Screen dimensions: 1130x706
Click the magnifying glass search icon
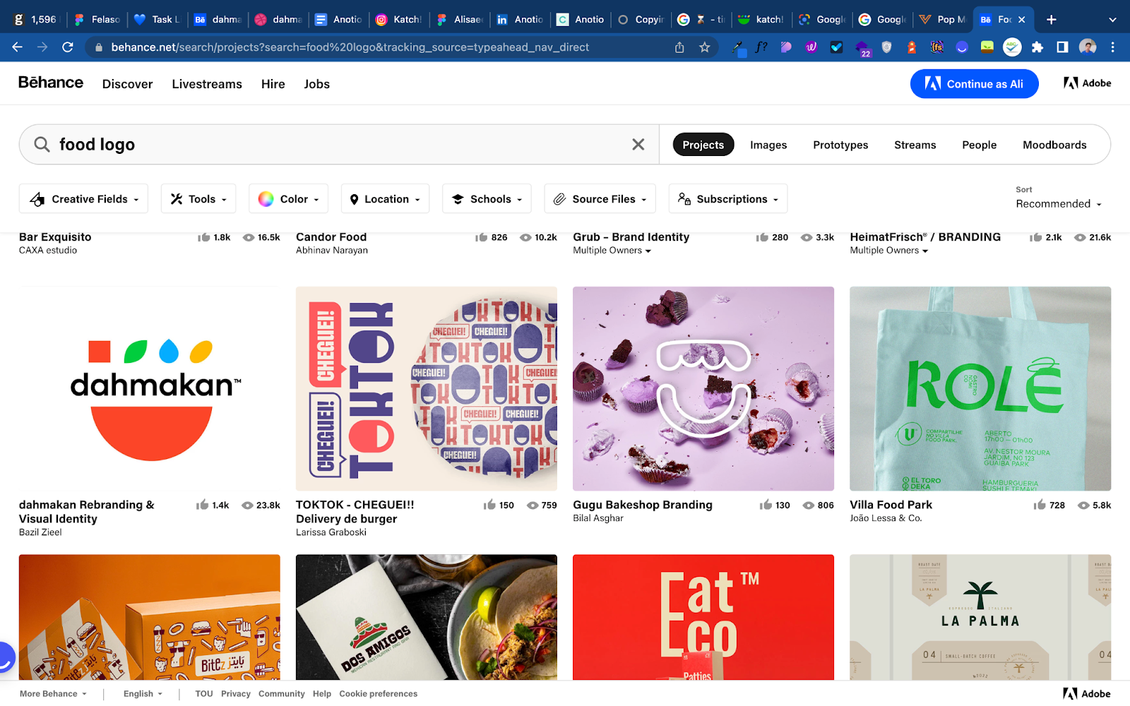[42, 145]
